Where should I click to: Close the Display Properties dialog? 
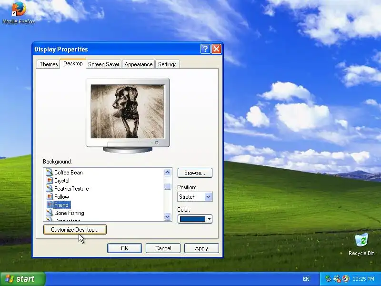[x=216, y=49]
